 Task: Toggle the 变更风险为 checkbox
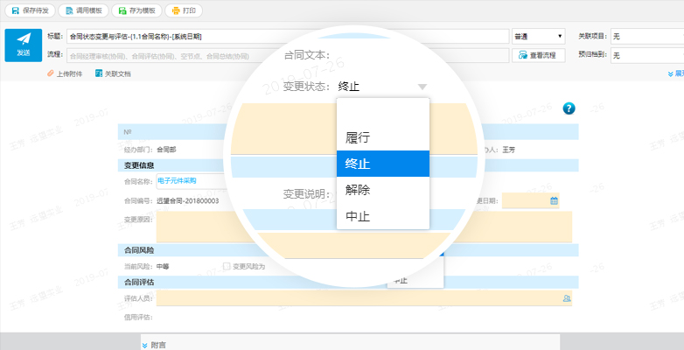pos(227,266)
